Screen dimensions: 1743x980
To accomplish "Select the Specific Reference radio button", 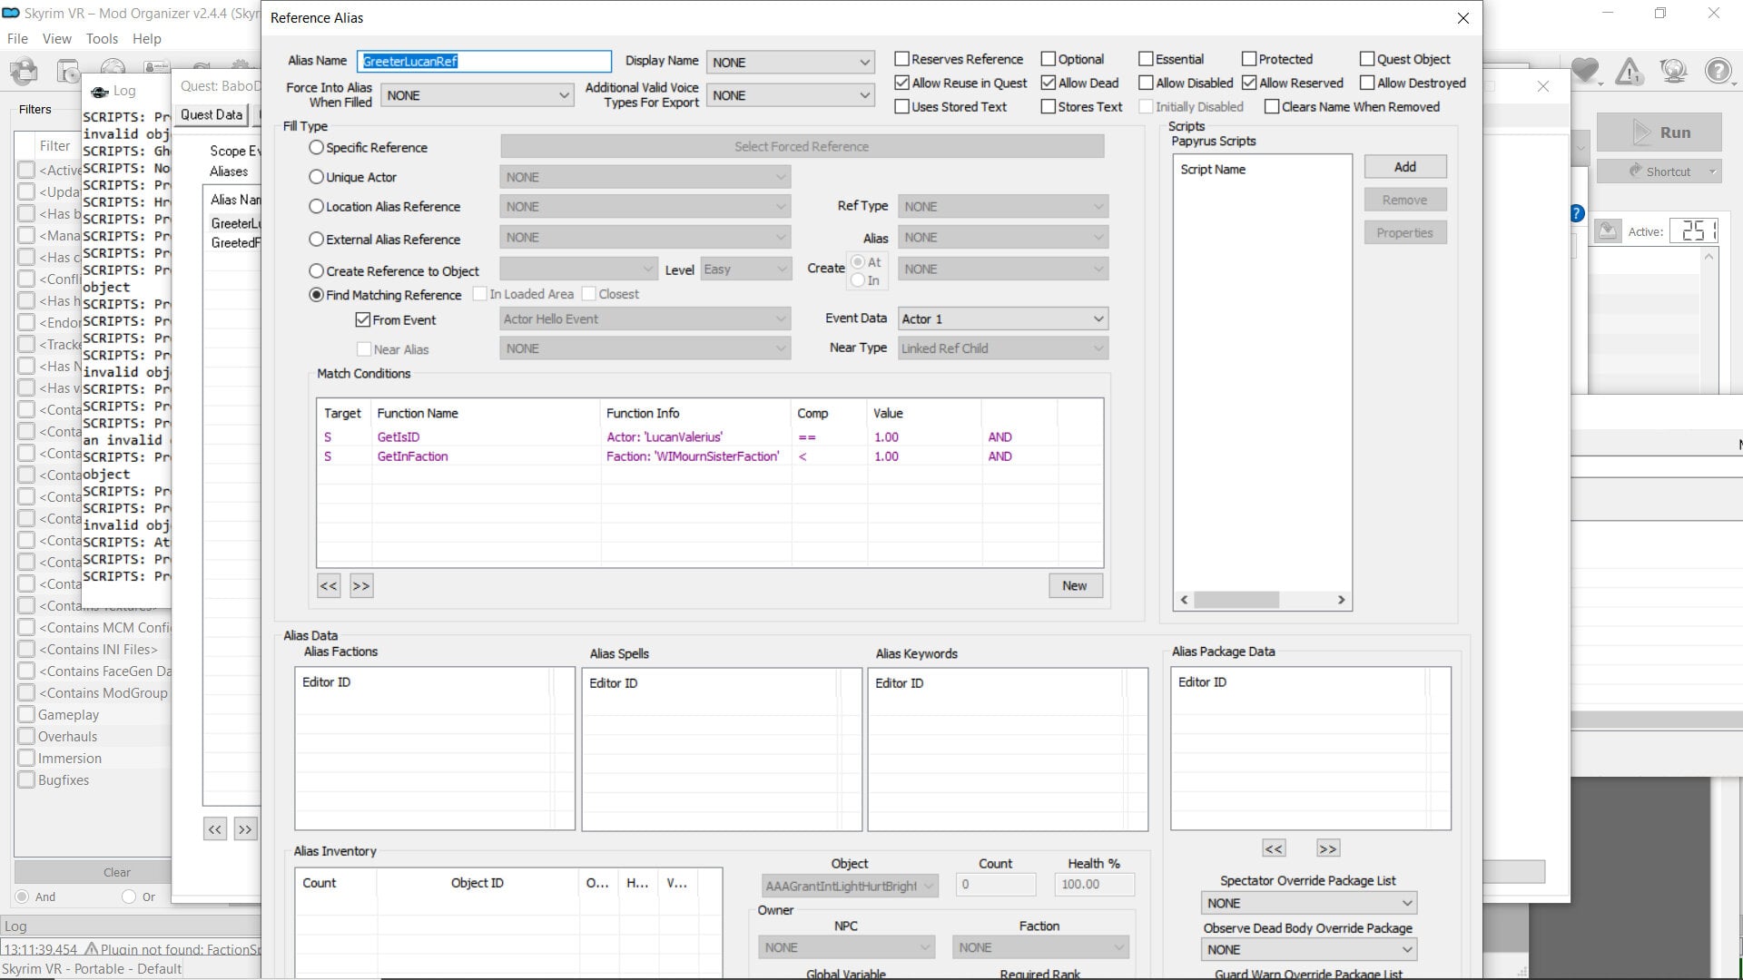I will click(x=316, y=147).
